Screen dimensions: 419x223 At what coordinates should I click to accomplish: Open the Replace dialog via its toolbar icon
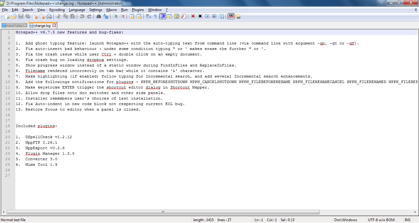(x=106, y=16)
